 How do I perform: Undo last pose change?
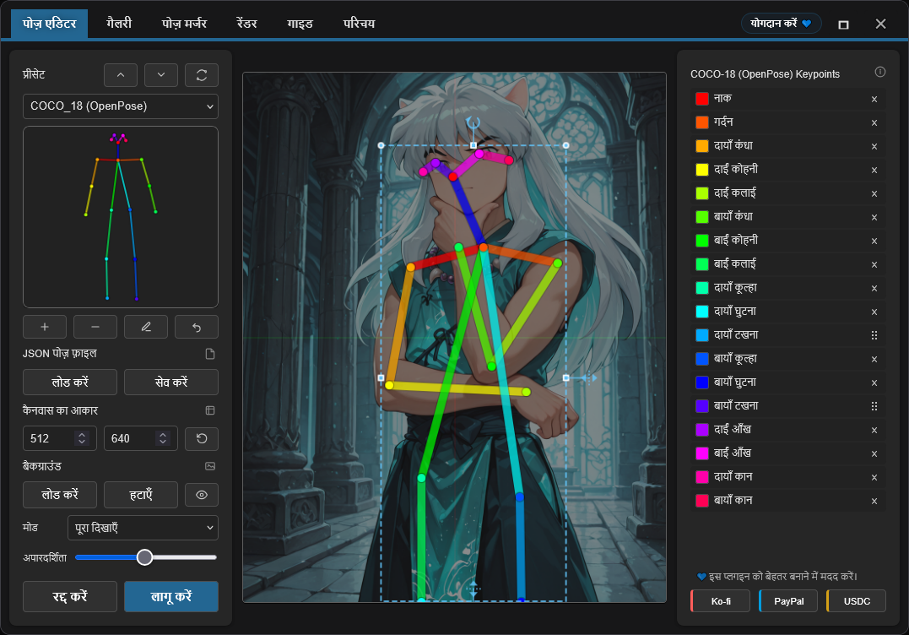click(197, 327)
